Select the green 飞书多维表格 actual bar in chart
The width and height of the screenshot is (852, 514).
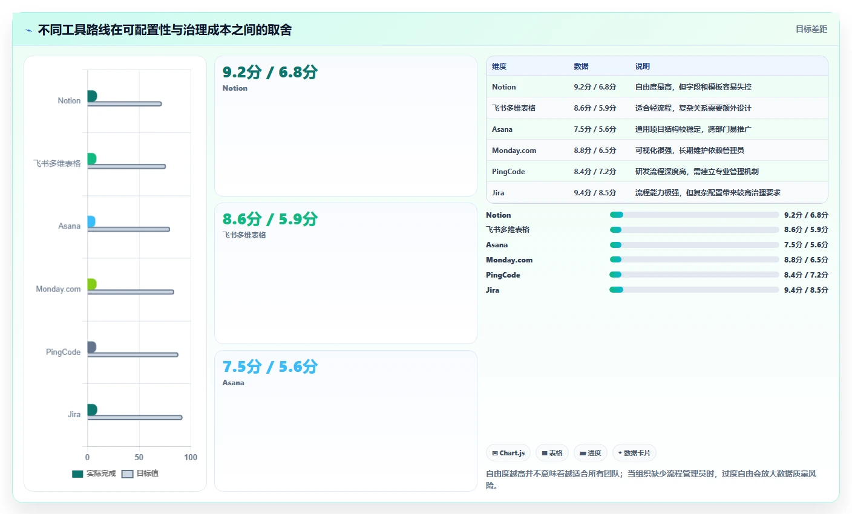pyautogui.click(x=92, y=158)
